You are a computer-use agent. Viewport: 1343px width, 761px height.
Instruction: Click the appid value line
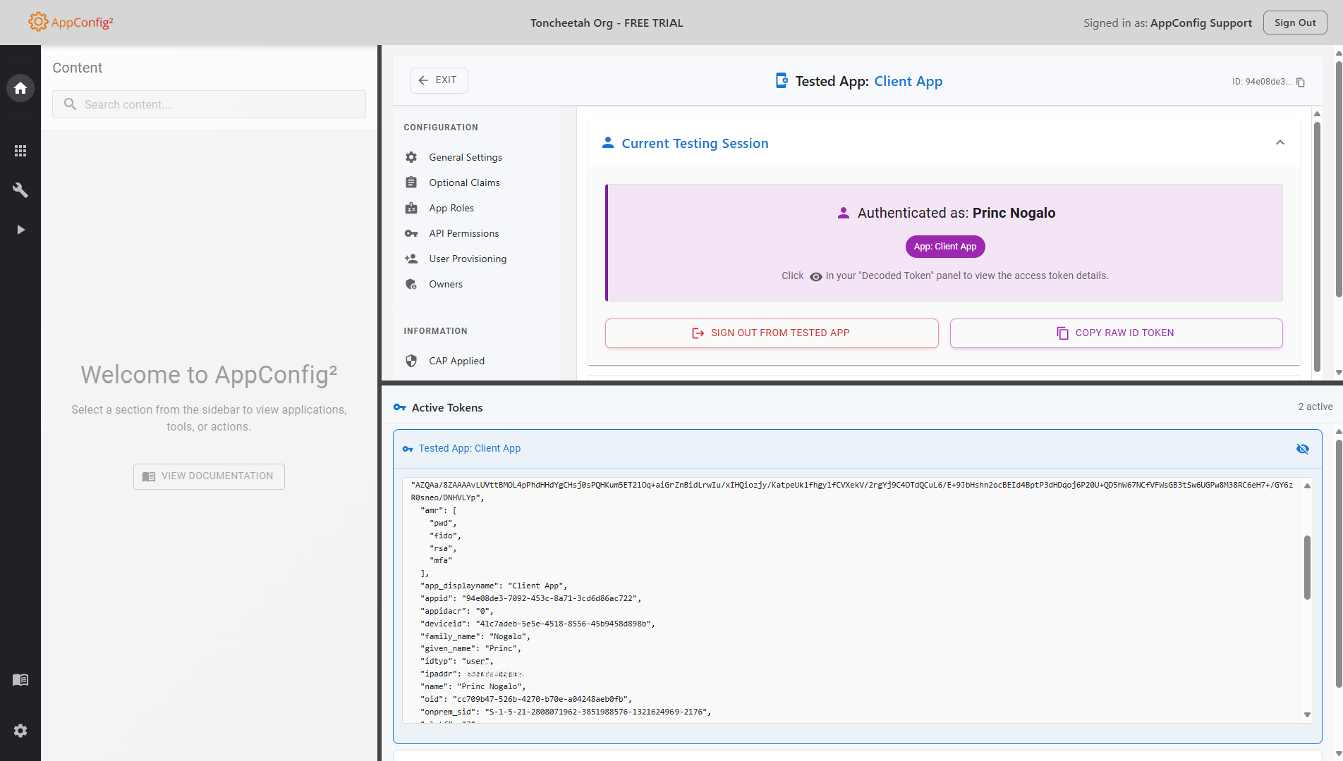(530, 599)
